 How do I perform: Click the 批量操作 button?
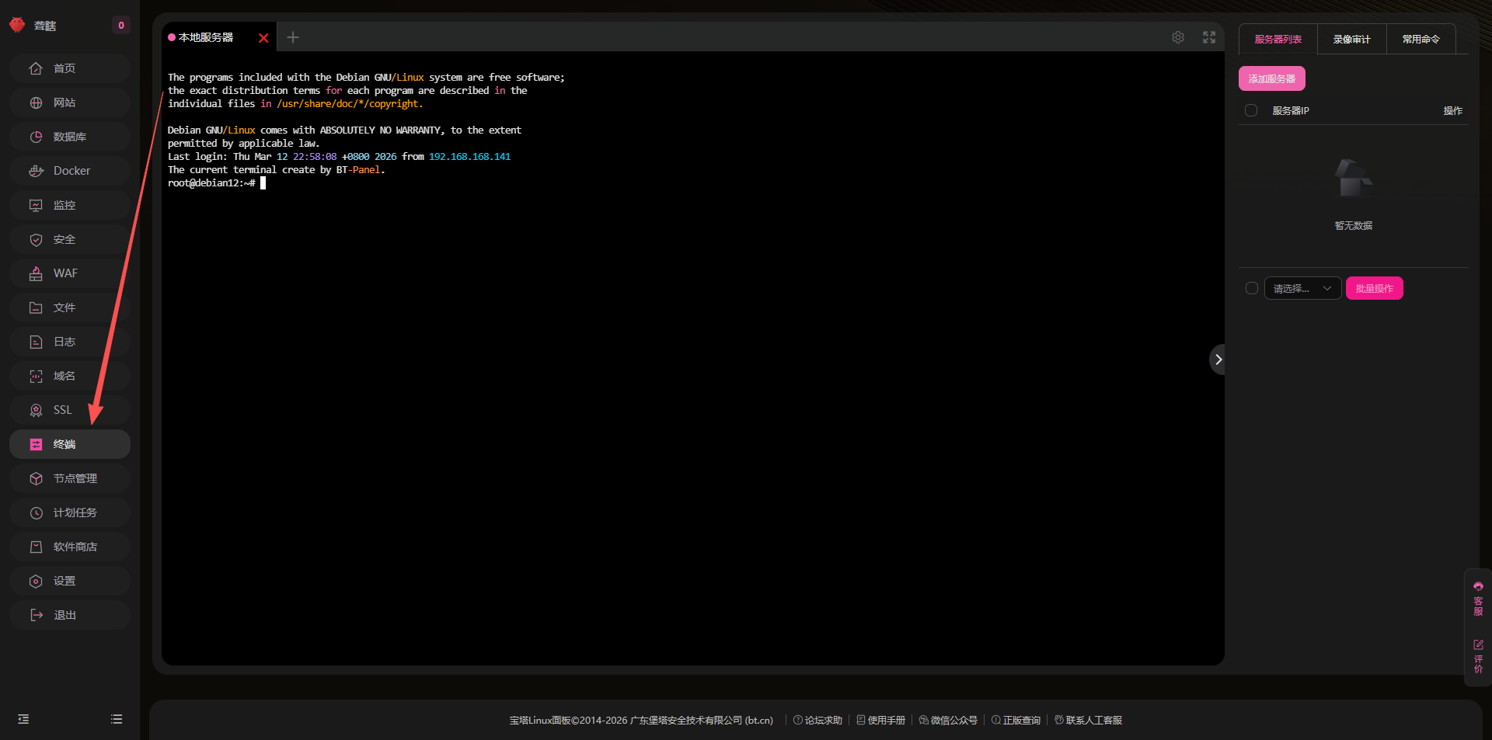pyautogui.click(x=1374, y=288)
